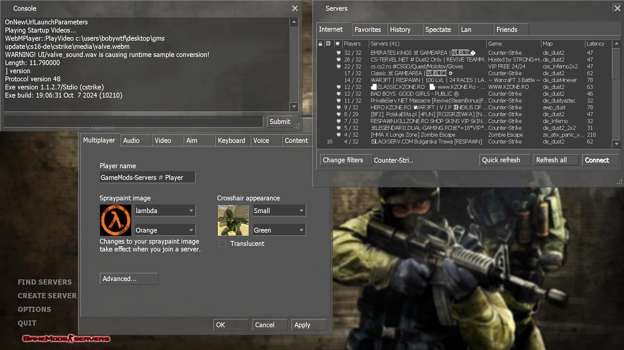Click the lambda spraypaint preview image
Image resolution: width=624 pixels, height=350 pixels.
116,220
